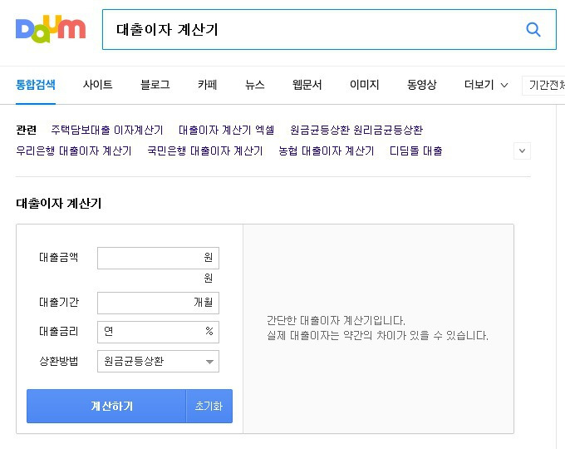
Task: Click the 관련 label
Action: coord(27,130)
